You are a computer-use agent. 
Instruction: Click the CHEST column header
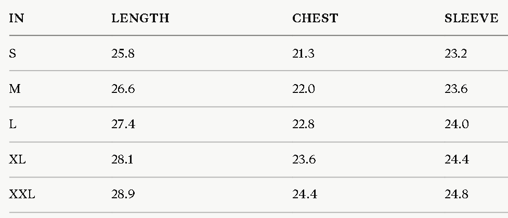pyautogui.click(x=315, y=18)
